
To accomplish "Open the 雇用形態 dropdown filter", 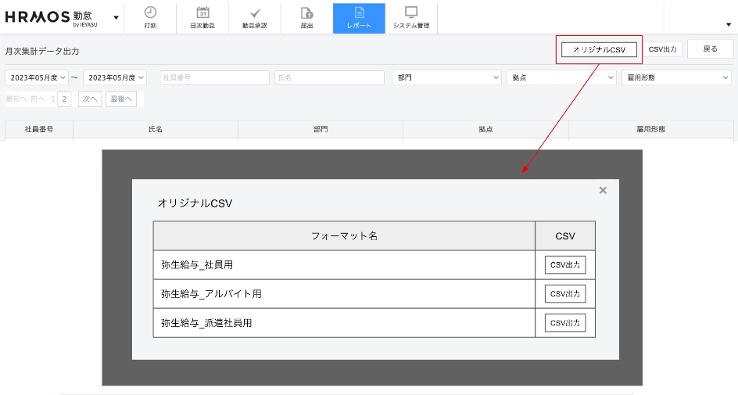I will tap(676, 77).
